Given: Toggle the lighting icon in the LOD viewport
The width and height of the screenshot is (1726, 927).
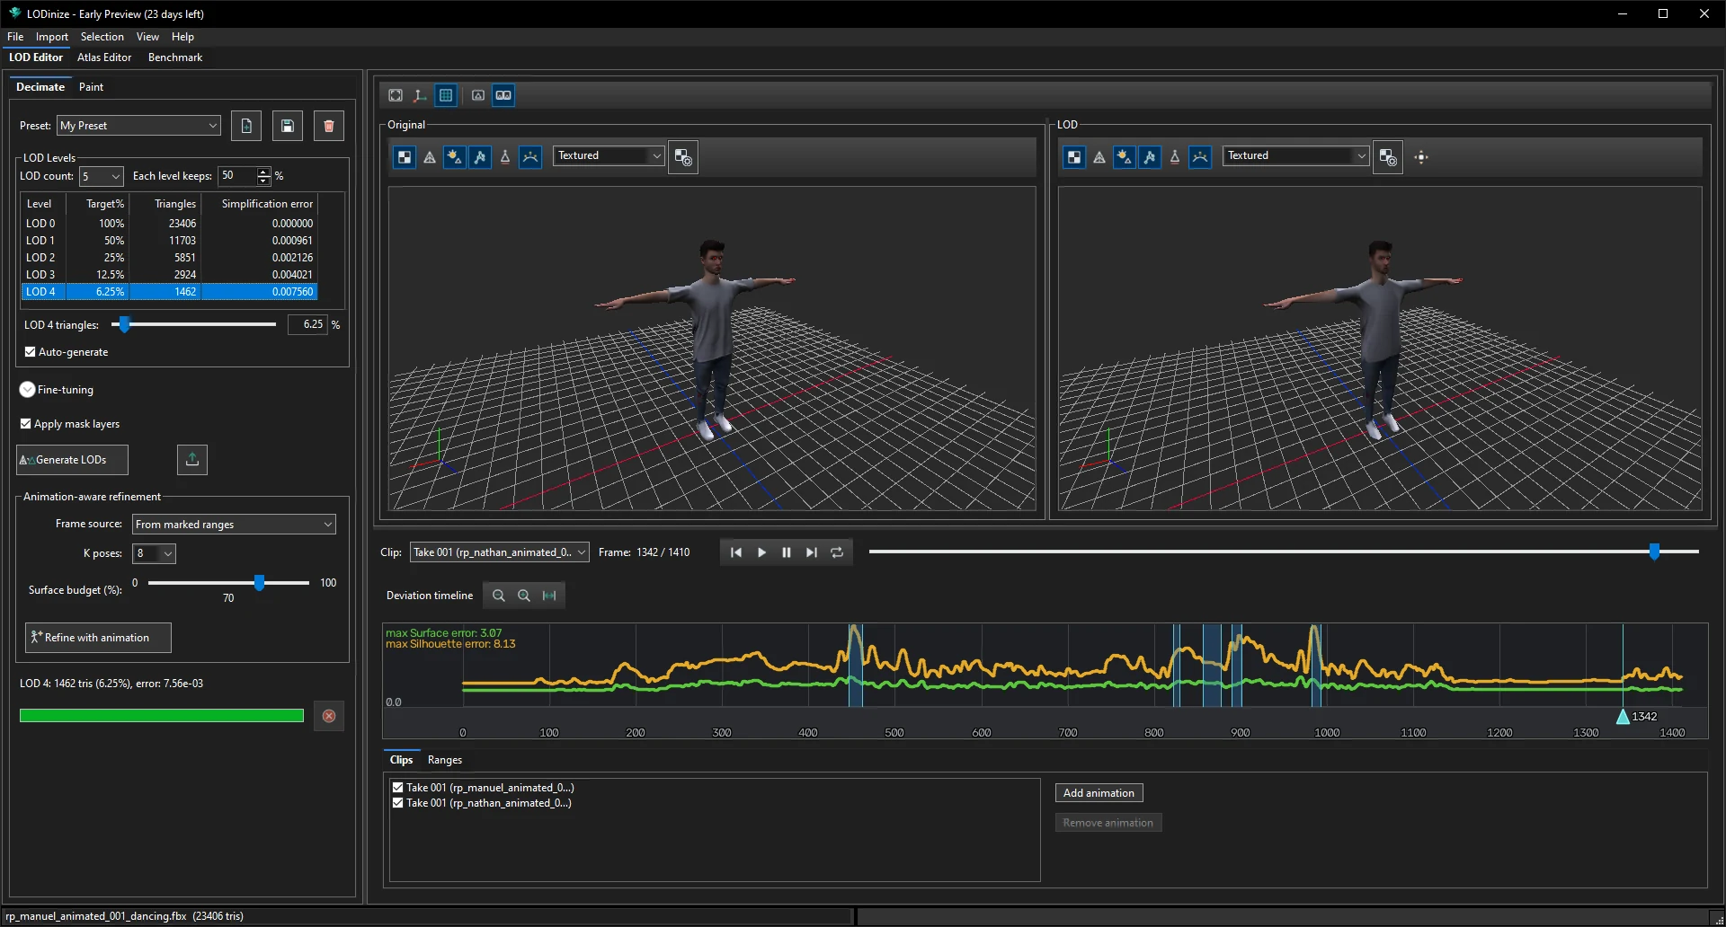Looking at the screenshot, I should (1125, 157).
